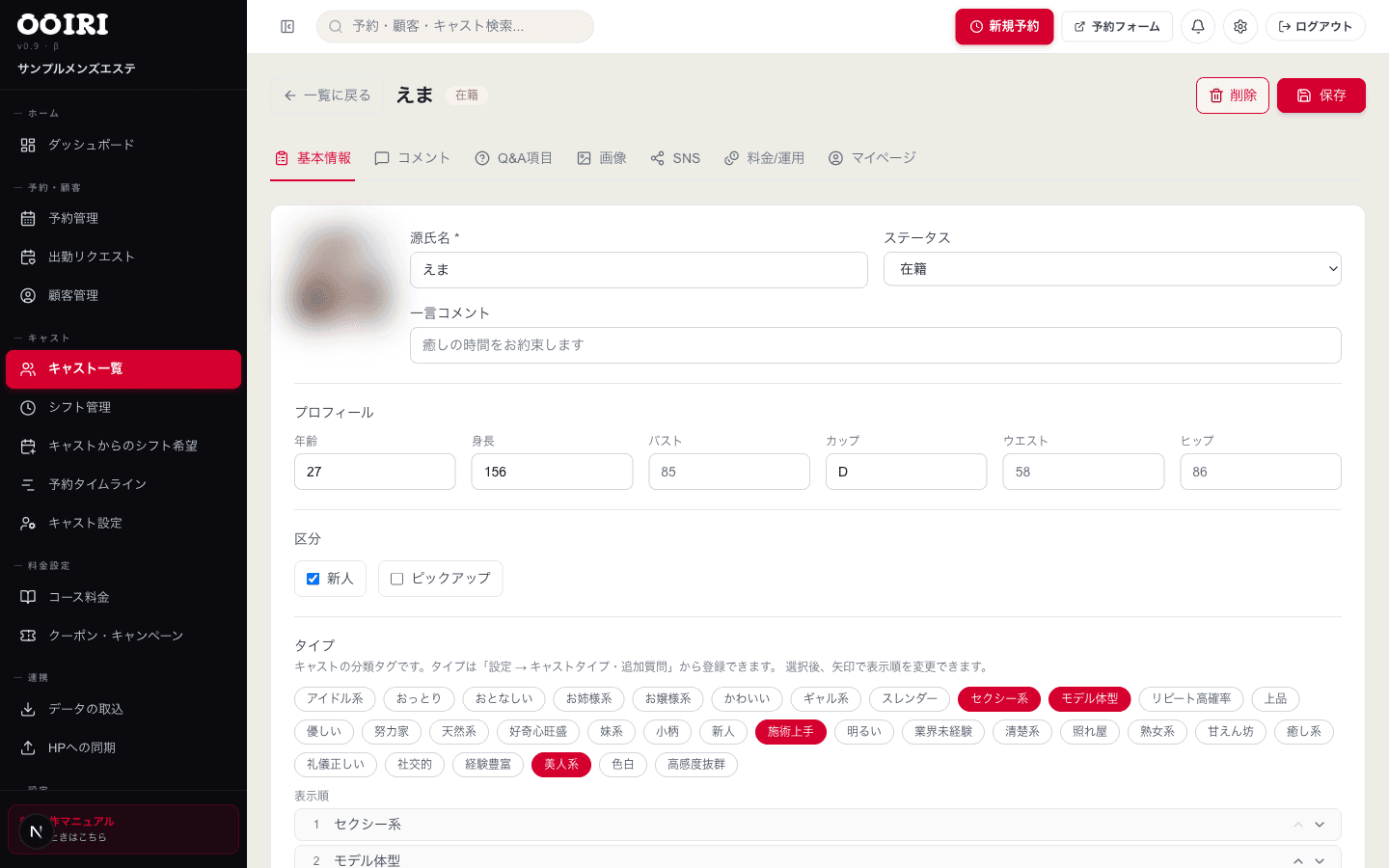Image resolution: width=1389 pixels, height=868 pixels.
Task: Go back with 一覧に戻る
Action: point(327,95)
